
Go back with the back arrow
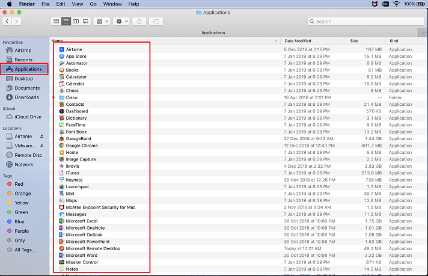click(7, 21)
